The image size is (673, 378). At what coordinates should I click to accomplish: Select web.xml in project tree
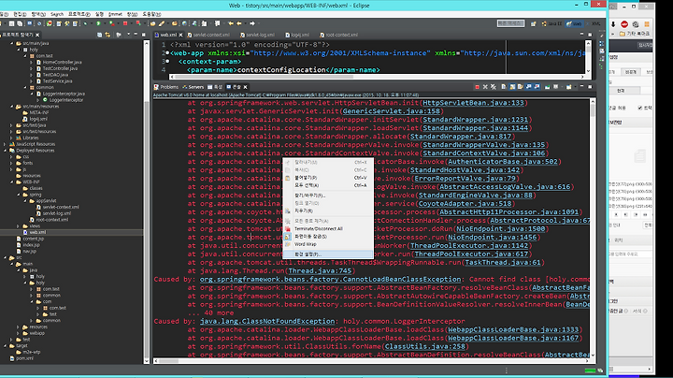click(37, 232)
